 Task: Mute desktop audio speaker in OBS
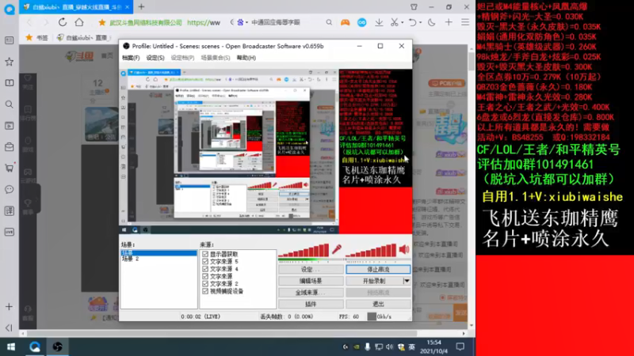[404, 249]
